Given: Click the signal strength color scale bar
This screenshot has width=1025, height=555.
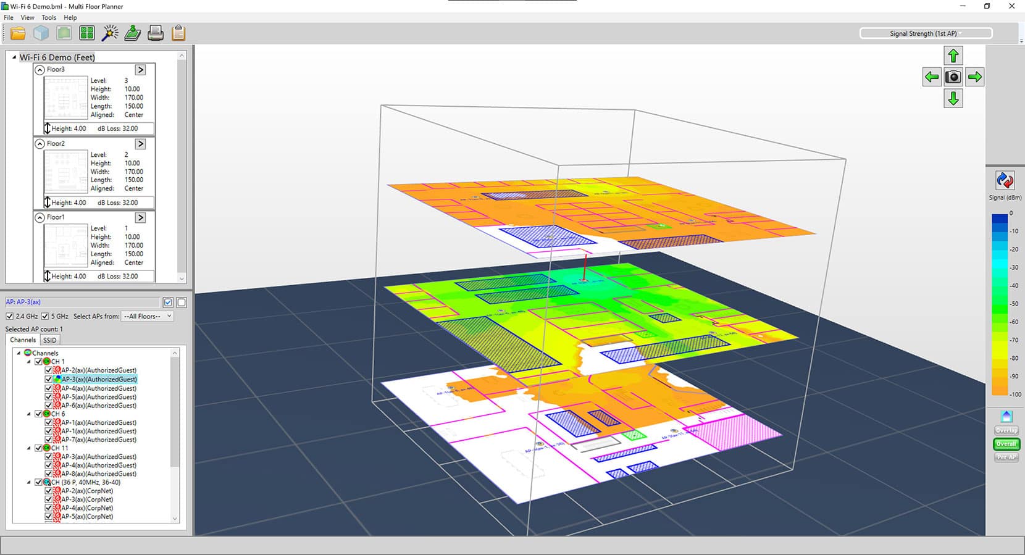Looking at the screenshot, I should coord(999,304).
